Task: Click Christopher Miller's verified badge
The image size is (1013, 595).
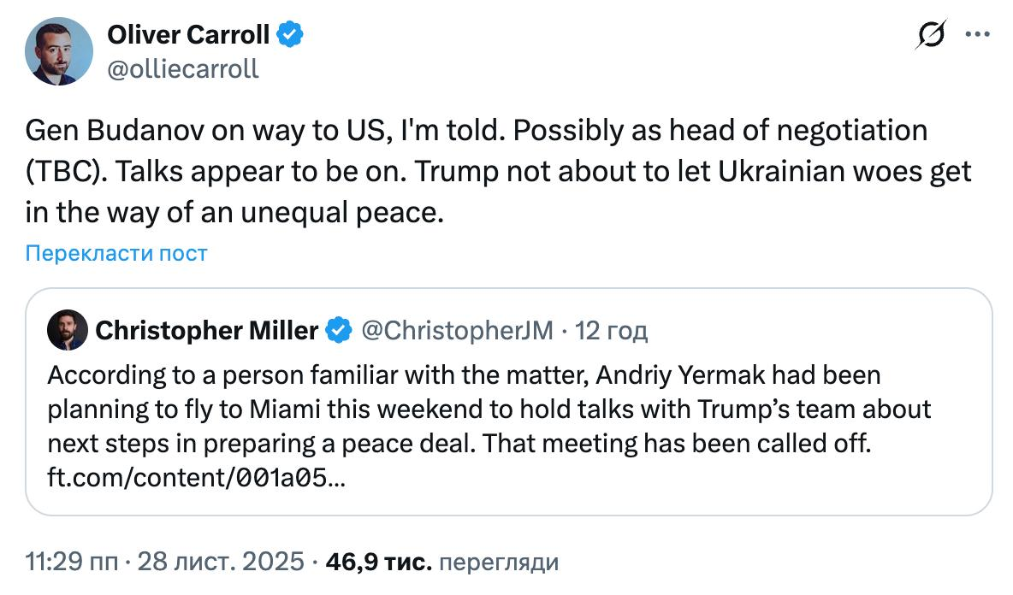Action: [x=340, y=330]
